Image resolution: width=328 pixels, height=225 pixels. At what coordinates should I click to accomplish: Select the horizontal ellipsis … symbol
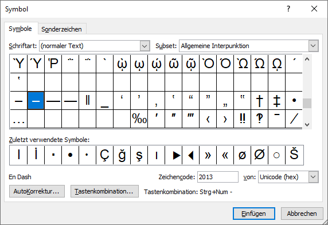(18, 119)
